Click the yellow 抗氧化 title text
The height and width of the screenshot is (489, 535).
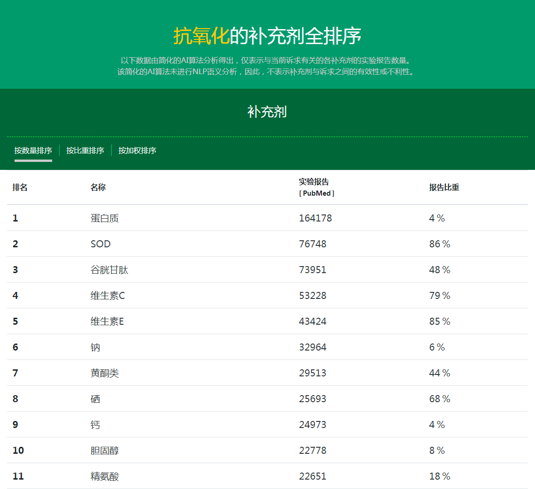pyautogui.click(x=201, y=36)
